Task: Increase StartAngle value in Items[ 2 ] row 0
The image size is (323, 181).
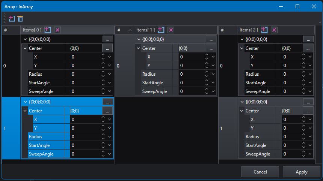Action: tap(303, 81)
